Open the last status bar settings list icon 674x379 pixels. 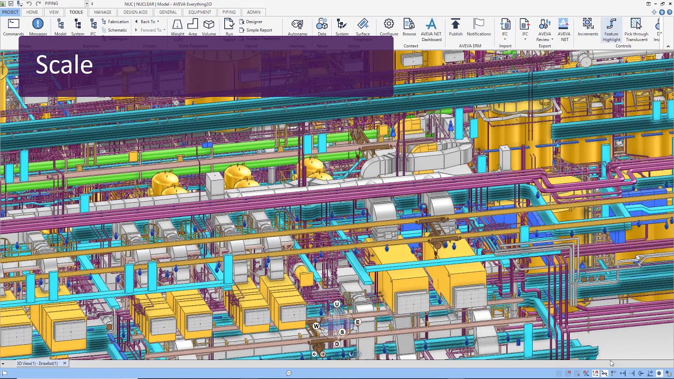click(669, 374)
